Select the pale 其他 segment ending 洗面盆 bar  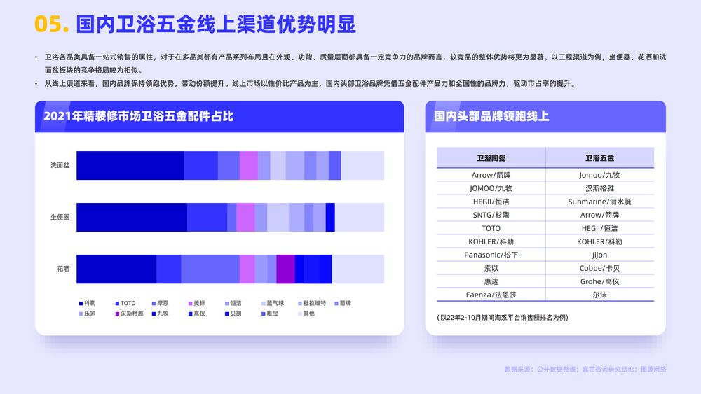point(362,166)
